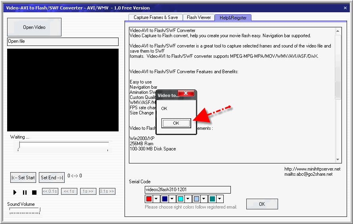
Task: Open the Flash Viewer tab
Action: point(199,17)
